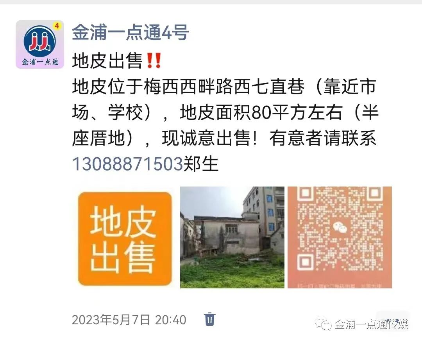Select the post body text paragraph
The height and width of the screenshot is (343, 422).
(225, 125)
